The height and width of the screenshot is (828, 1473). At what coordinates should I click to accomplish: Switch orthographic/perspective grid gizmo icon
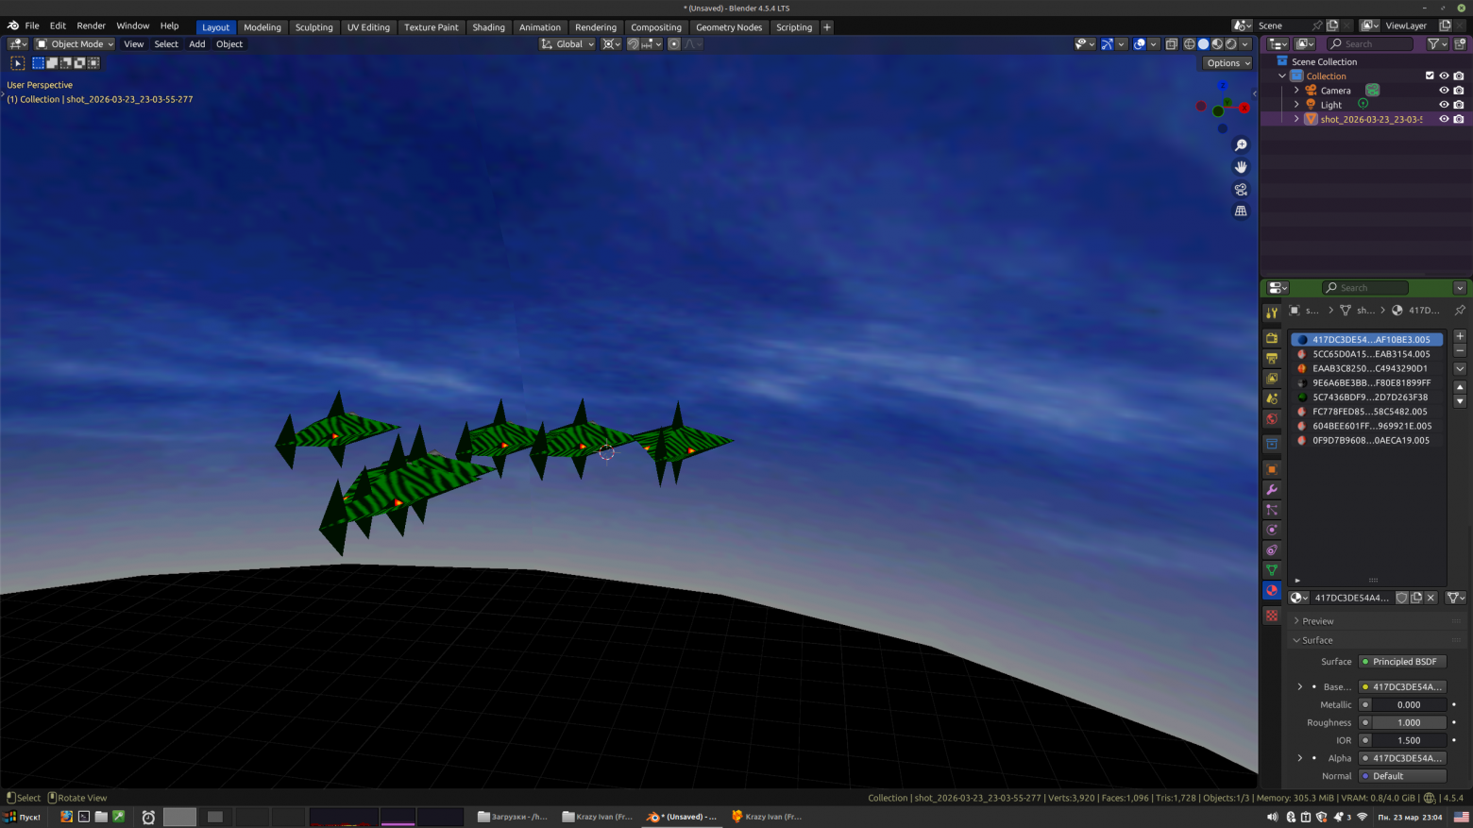tap(1241, 211)
